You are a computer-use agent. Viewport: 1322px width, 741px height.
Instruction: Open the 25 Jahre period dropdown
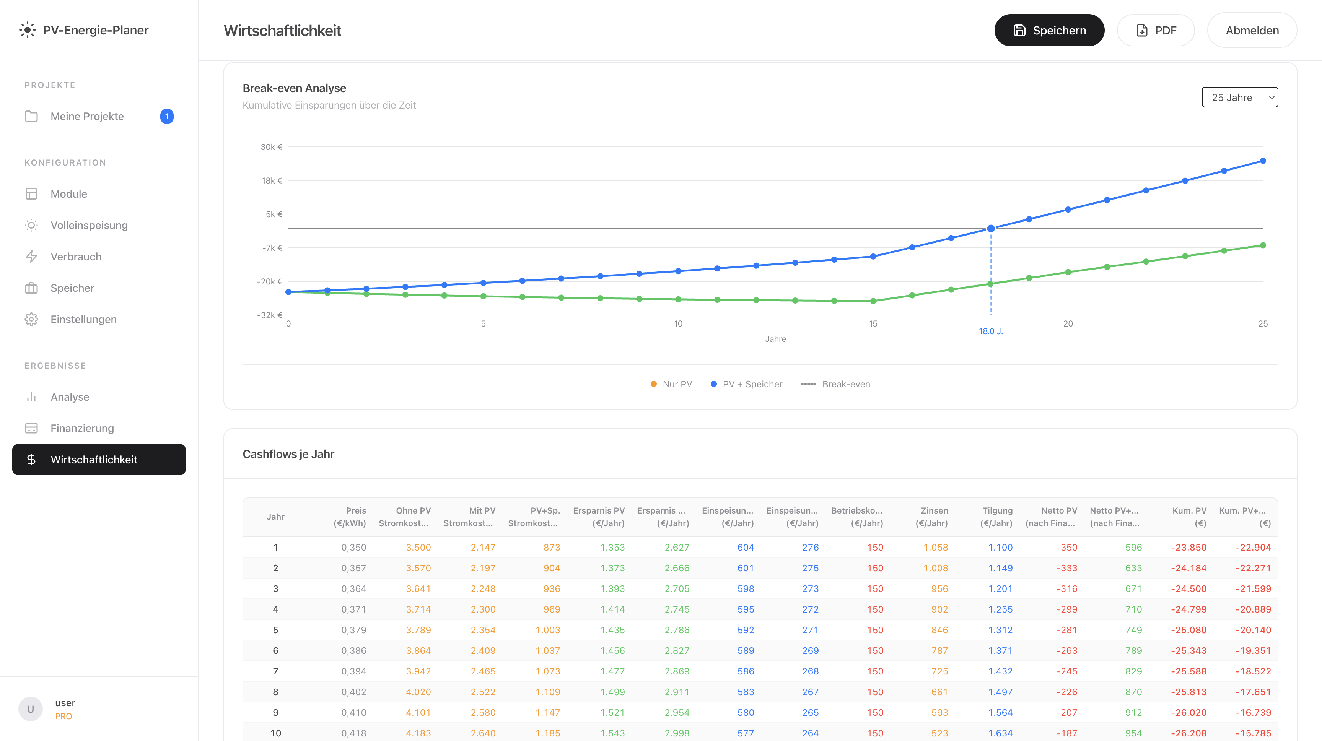(1239, 97)
